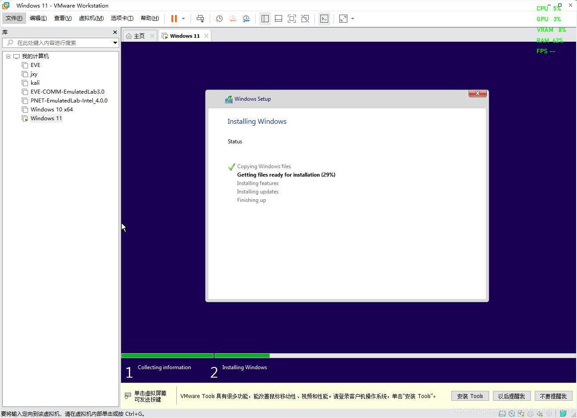
Task: Click the network adapter status icon
Action: click(x=521, y=414)
